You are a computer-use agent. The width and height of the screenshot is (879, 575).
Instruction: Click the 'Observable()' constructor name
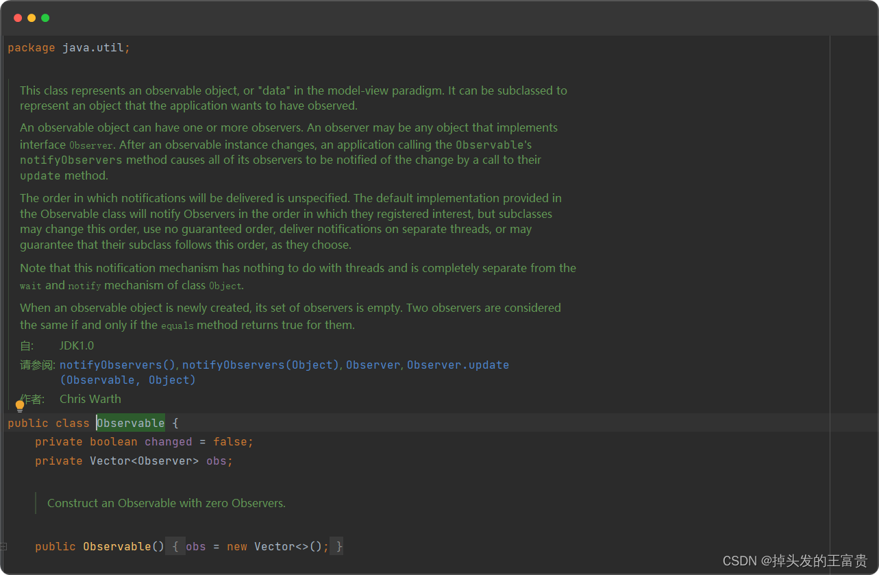point(123,546)
